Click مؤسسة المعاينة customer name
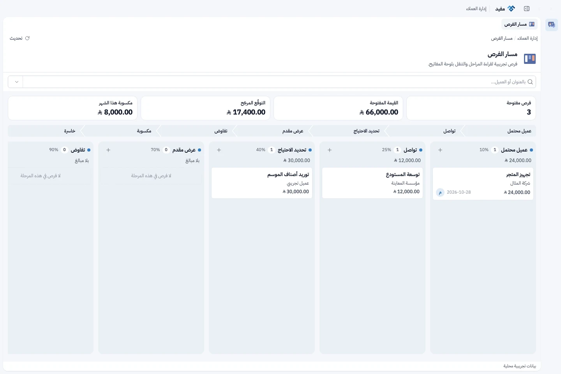561x374 pixels. coord(406,183)
